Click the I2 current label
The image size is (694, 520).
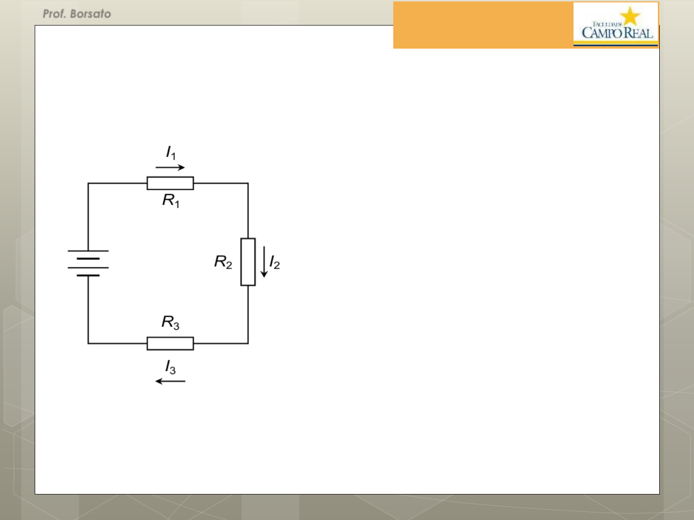pyautogui.click(x=275, y=262)
